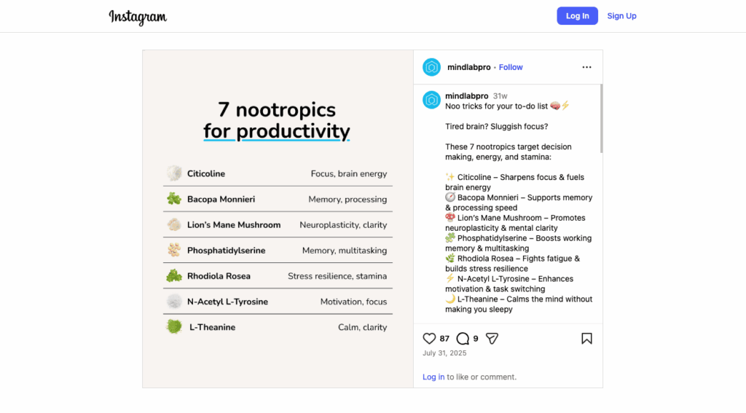Click the moon emoji before L-Theanine
Viewport: 746px width, 413px height.
click(x=450, y=299)
